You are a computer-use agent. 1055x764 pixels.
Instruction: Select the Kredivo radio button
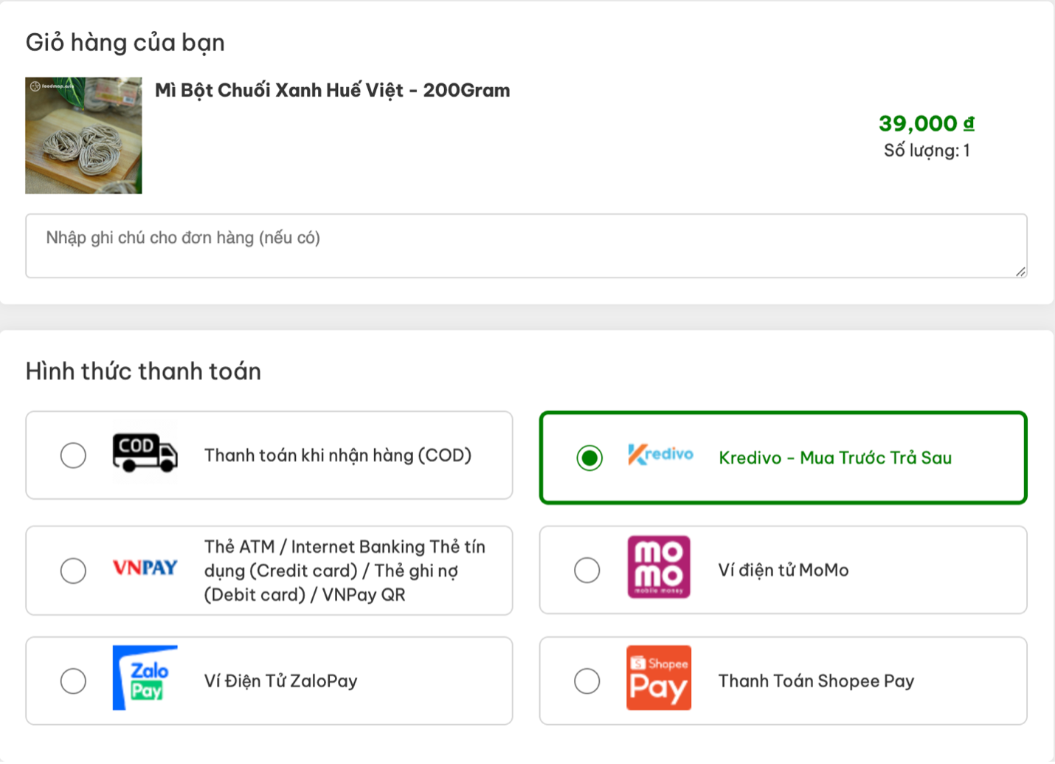(x=589, y=458)
